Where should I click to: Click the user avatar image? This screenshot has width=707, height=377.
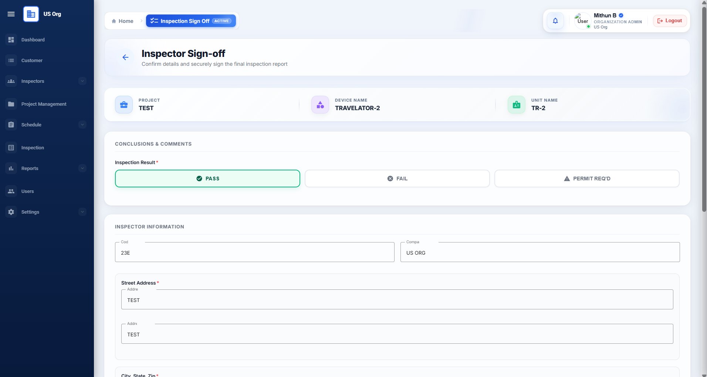pos(582,21)
